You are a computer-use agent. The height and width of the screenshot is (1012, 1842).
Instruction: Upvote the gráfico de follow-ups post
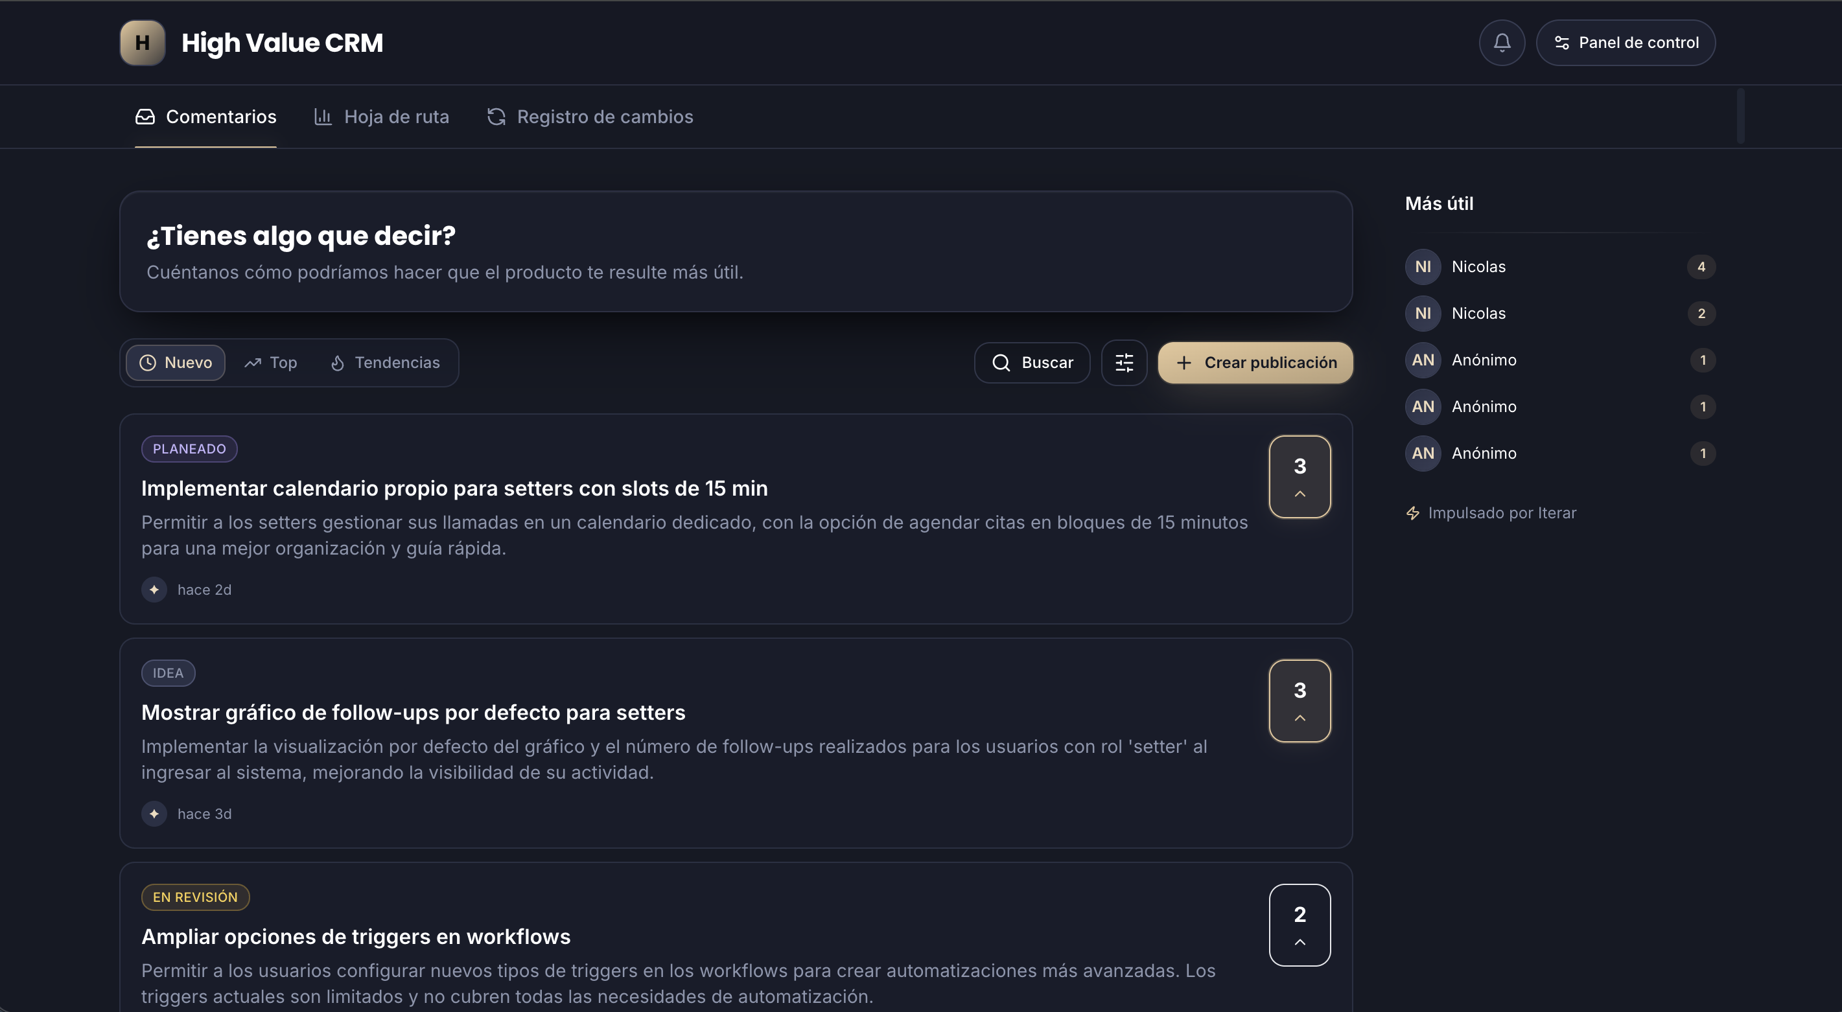(x=1300, y=700)
